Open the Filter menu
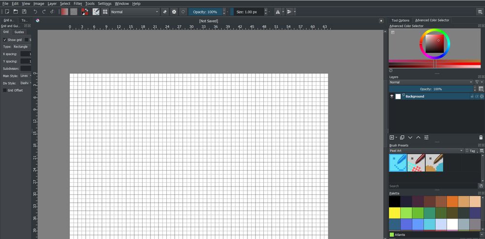The image size is (485, 239). (x=78, y=3)
